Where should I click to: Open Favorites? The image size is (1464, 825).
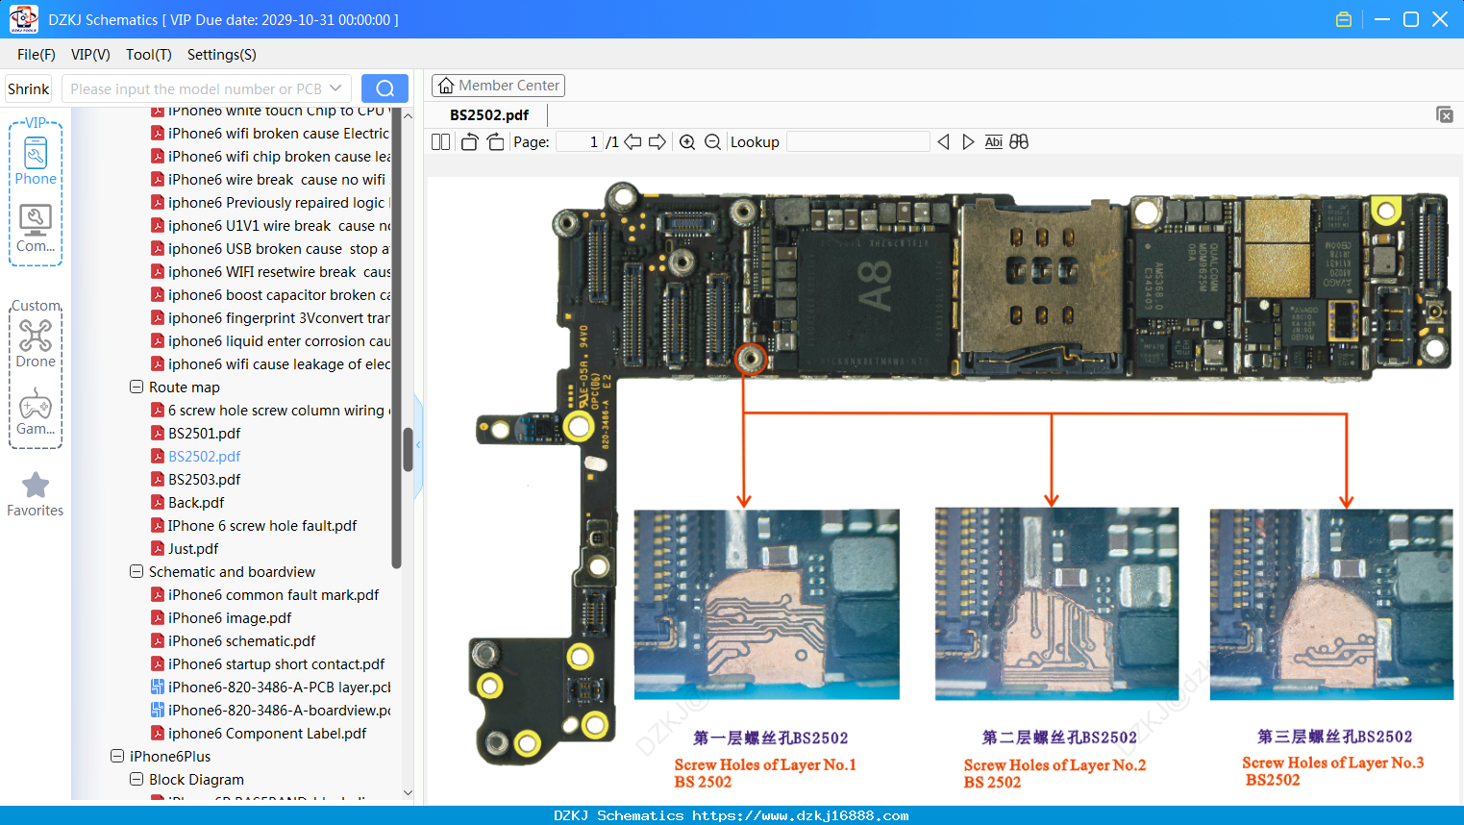click(36, 494)
